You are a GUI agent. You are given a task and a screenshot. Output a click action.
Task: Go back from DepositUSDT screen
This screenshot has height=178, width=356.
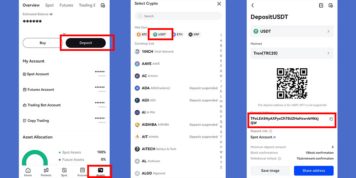(x=253, y=5)
